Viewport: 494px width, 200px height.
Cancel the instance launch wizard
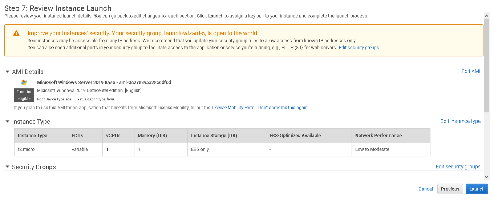[x=426, y=189]
